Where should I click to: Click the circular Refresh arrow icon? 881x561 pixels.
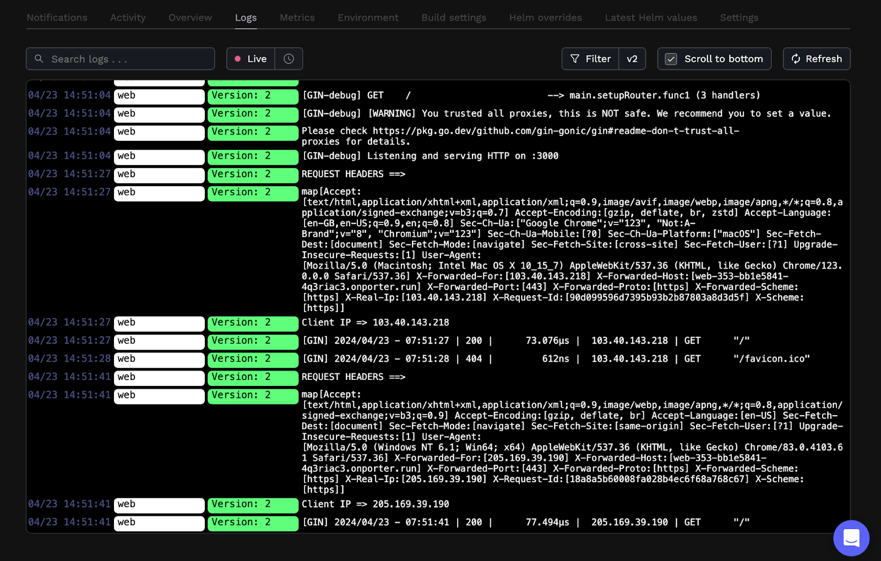tap(796, 59)
